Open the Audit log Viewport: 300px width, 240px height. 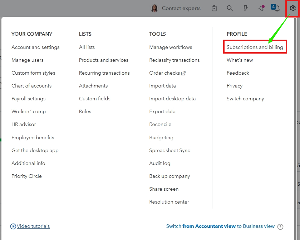pyautogui.click(x=160, y=163)
